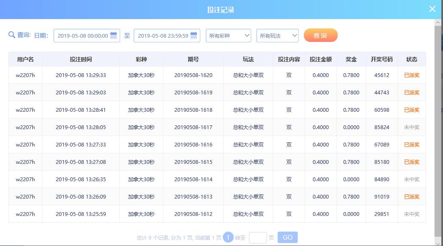Select the row with 期号 20190508-1620
The image size is (443, 246).
pyautogui.click(x=193, y=75)
